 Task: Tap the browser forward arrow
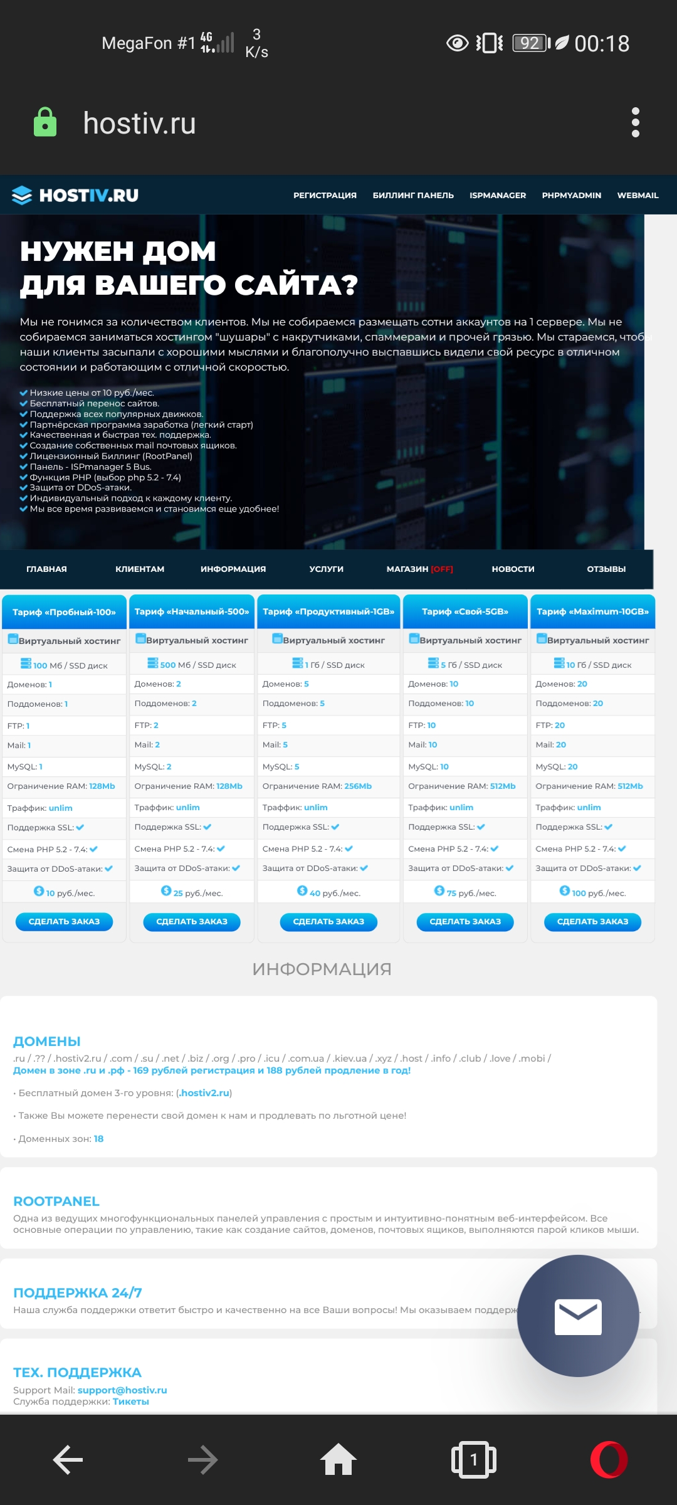tap(203, 1459)
